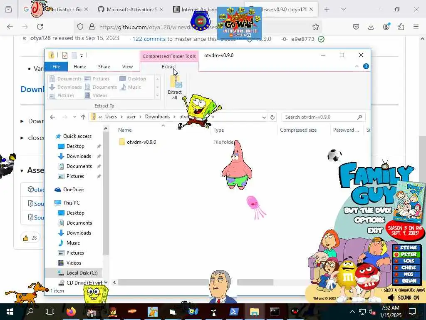Select CD Drive (E:) in navigation pane
This screenshot has height=320, width=426.
pyautogui.click(x=84, y=283)
